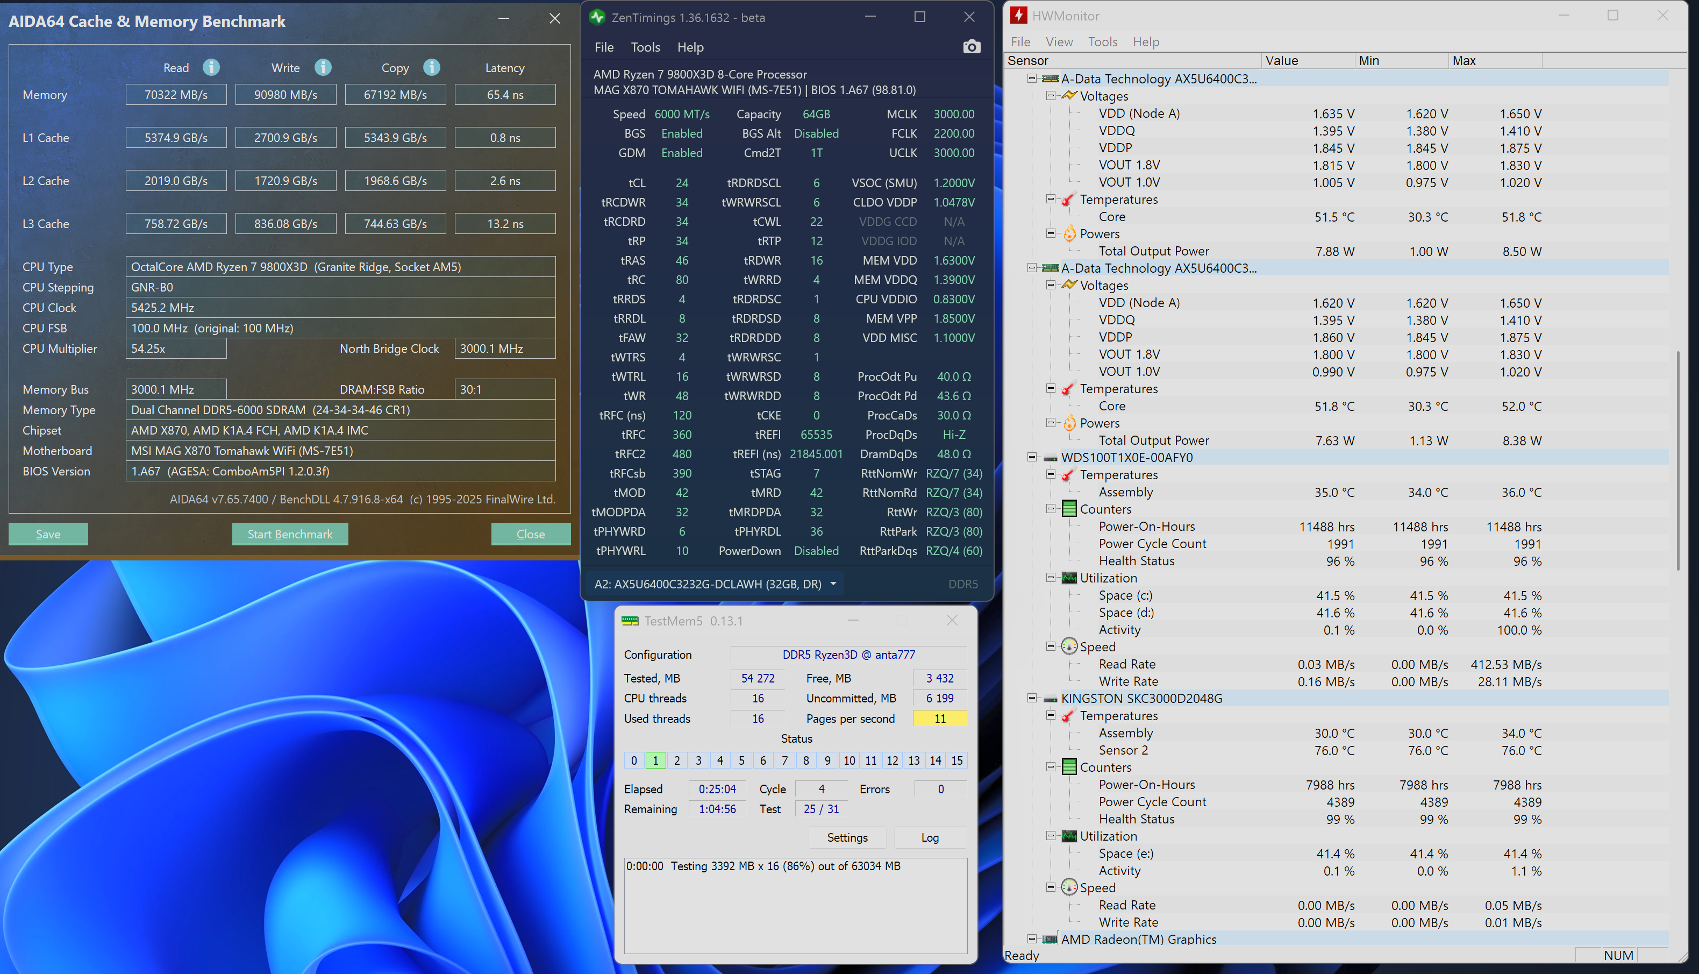
Task: Click the Copy info icon in AIDA64
Action: [x=432, y=68]
